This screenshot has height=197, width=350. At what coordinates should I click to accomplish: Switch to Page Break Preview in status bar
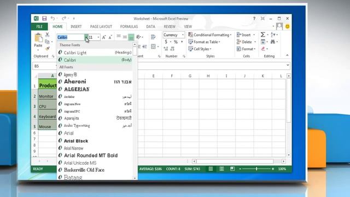tap(232, 169)
